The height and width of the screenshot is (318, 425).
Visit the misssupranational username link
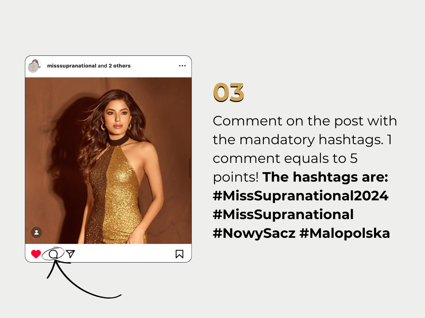[72, 66]
